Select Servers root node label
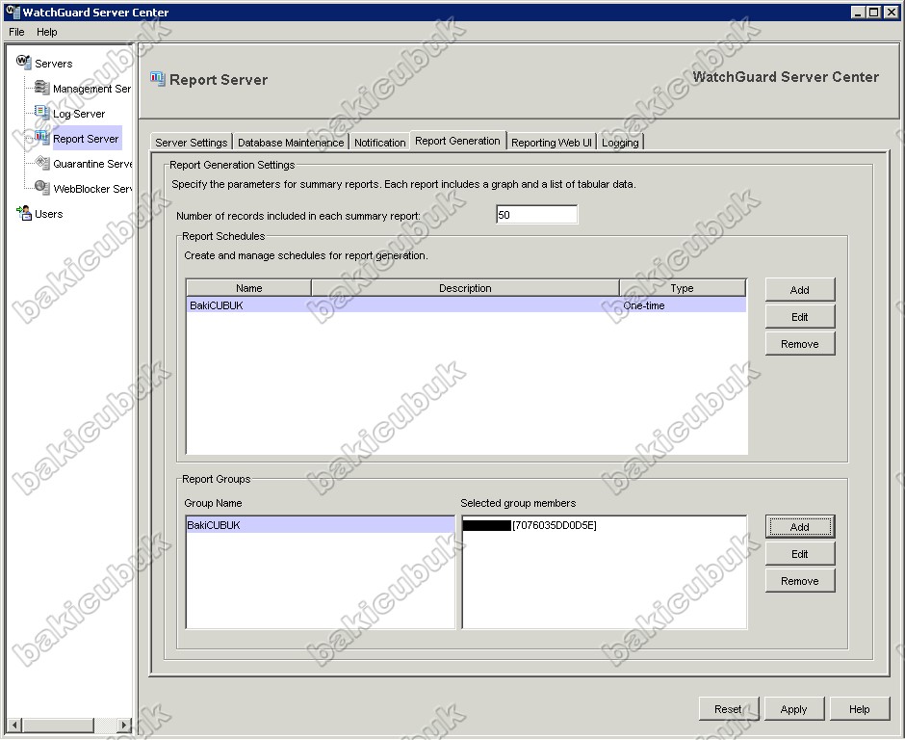Viewport: 905px width, 740px height. coord(53,64)
